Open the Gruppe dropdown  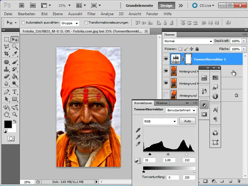[70, 23]
